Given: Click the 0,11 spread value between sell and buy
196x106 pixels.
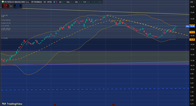Looking at the screenshot, I should point(11,6).
